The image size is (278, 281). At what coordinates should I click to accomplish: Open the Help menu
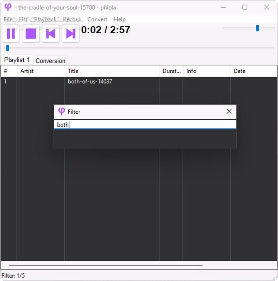[120, 19]
